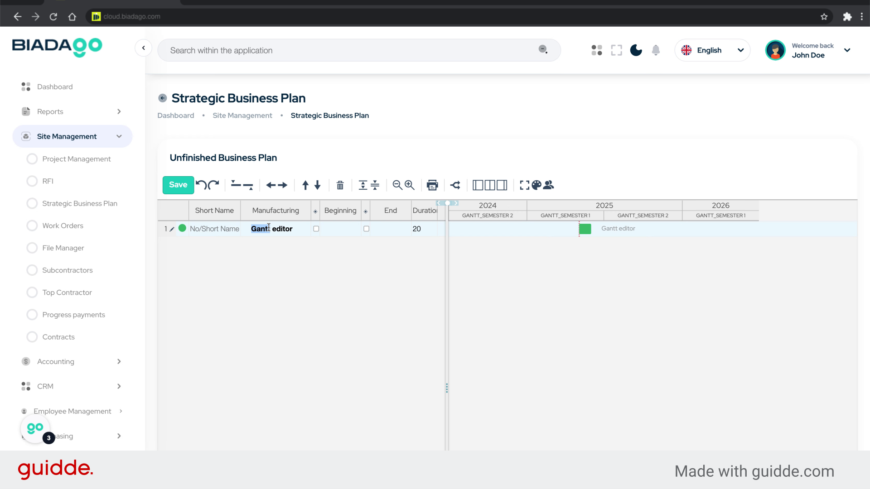870x489 pixels.
Task: Toggle dark mode moon icon
Action: [636, 50]
